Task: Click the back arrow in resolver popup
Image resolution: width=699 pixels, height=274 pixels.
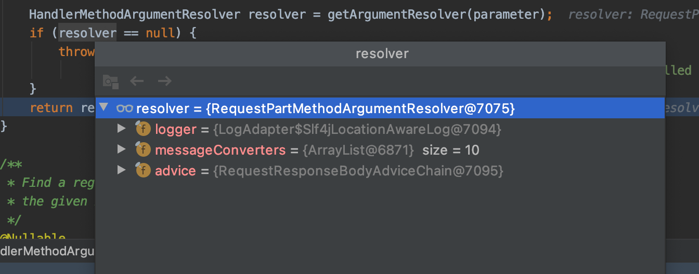Action: pyautogui.click(x=137, y=81)
